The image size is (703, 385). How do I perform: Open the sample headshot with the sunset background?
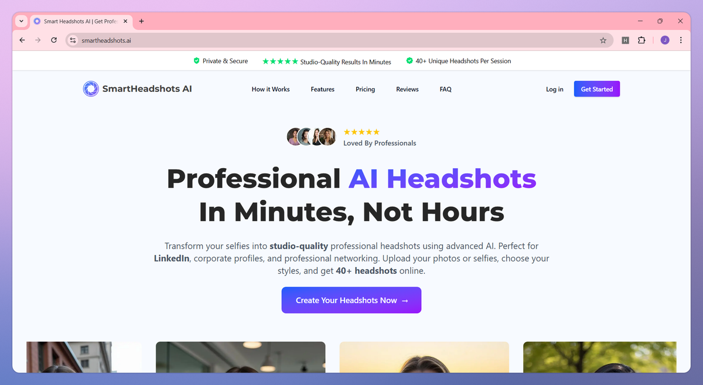point(424,357)
